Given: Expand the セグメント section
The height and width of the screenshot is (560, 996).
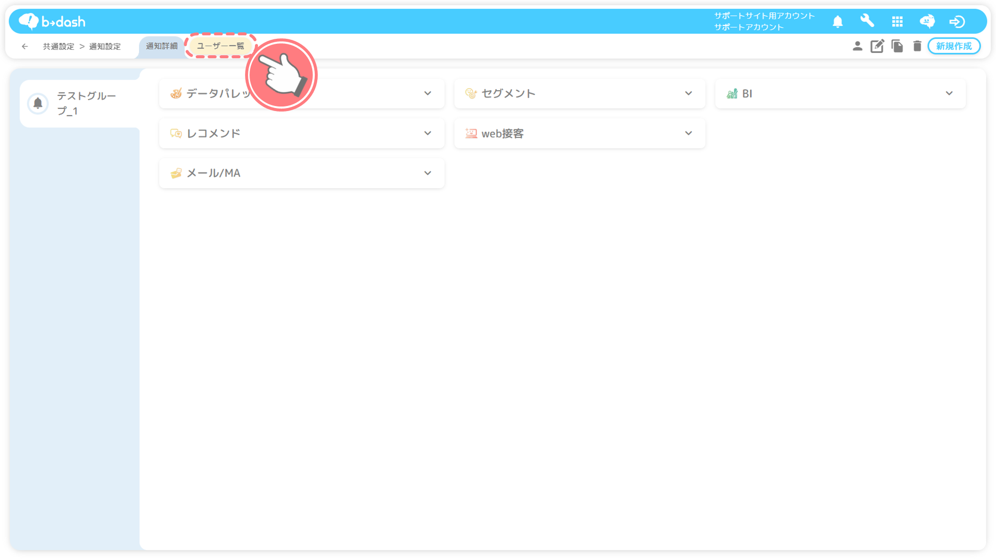Looking at the screenshot, I should (688, 94).
